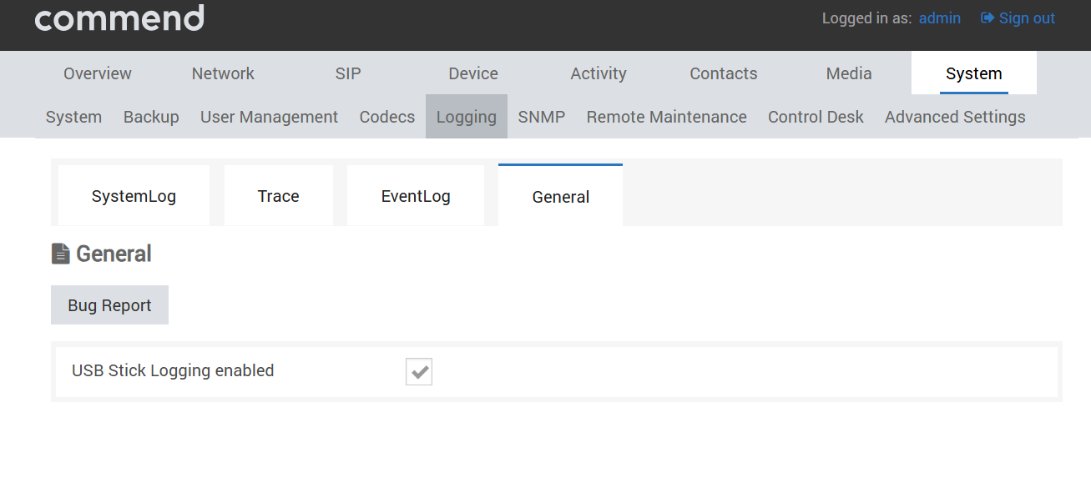Screen dimensions: 1091x498
Task: Open User Management submenu
Action: [269, 117]
